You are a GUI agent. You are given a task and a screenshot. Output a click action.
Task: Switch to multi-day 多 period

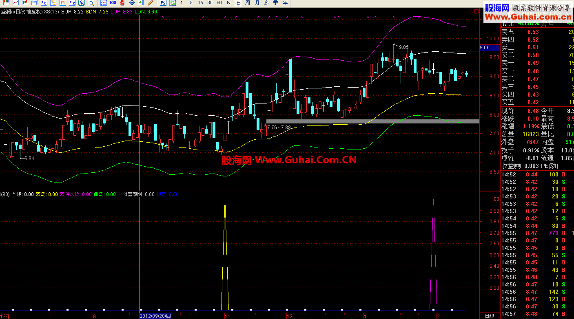pyautogui.click(x=266, y=3)
